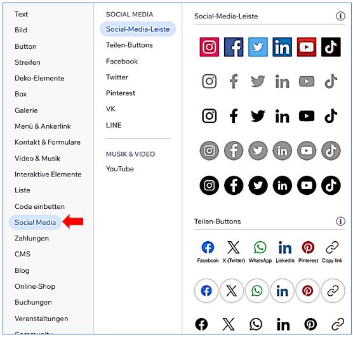
Task: Click the Facebook share button labeled Facebook
Action: click(x=208, y=252)
